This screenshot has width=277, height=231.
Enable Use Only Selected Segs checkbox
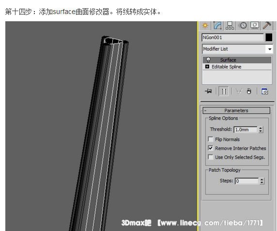211,157
